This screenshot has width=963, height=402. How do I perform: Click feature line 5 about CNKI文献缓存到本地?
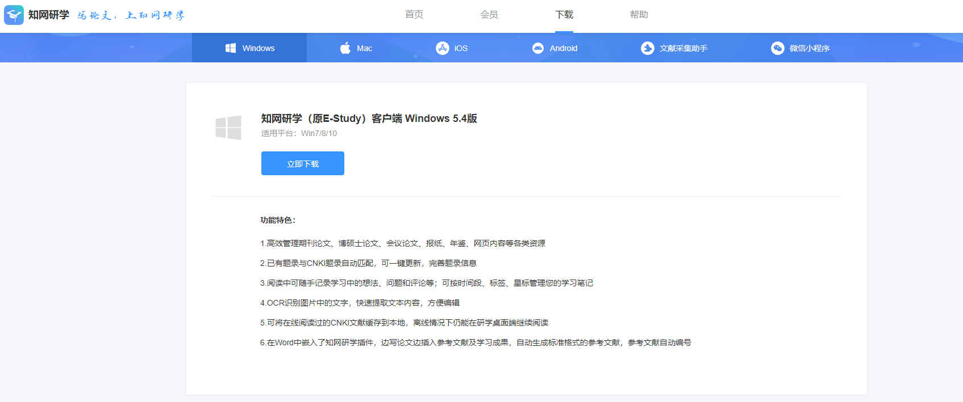[x=404, y=323]
